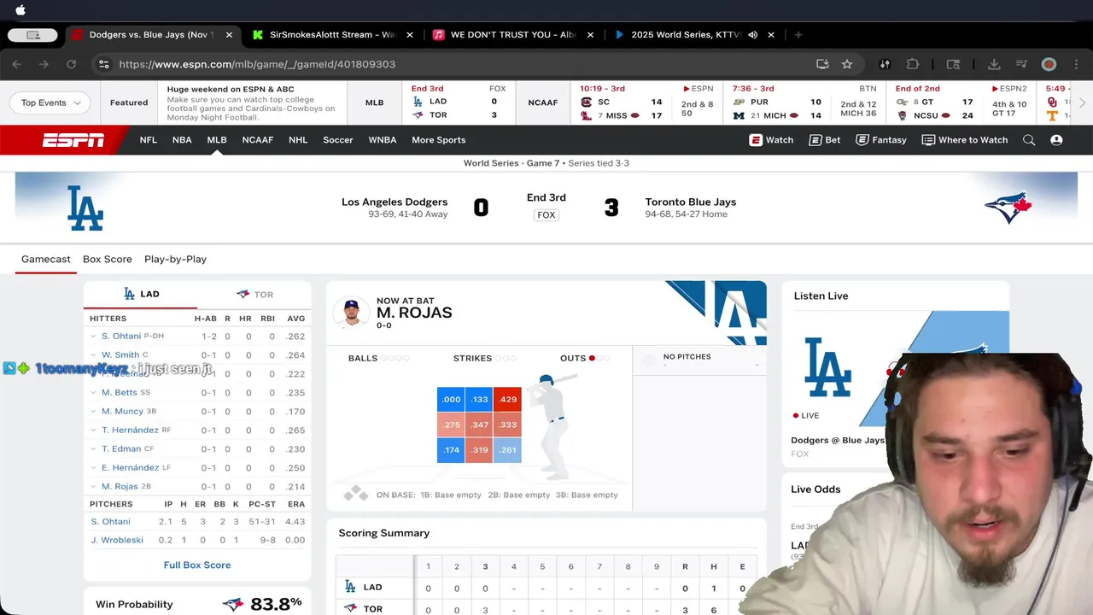Click the browser address bar URL
The width and height of the screenshot is (1093, 615).
coord(257,64)
